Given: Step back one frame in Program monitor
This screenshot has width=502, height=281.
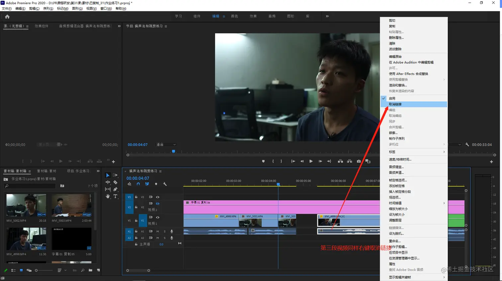Looking at the screenshot, I should click(x=302, y=161).
